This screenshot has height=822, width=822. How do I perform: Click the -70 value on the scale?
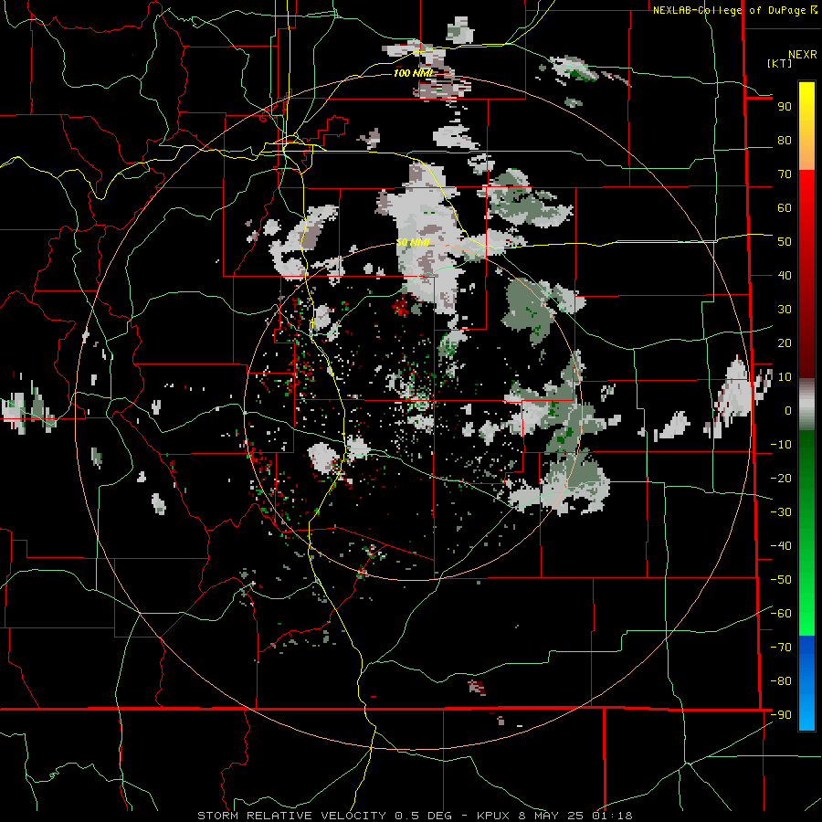[x=781, y=647]
